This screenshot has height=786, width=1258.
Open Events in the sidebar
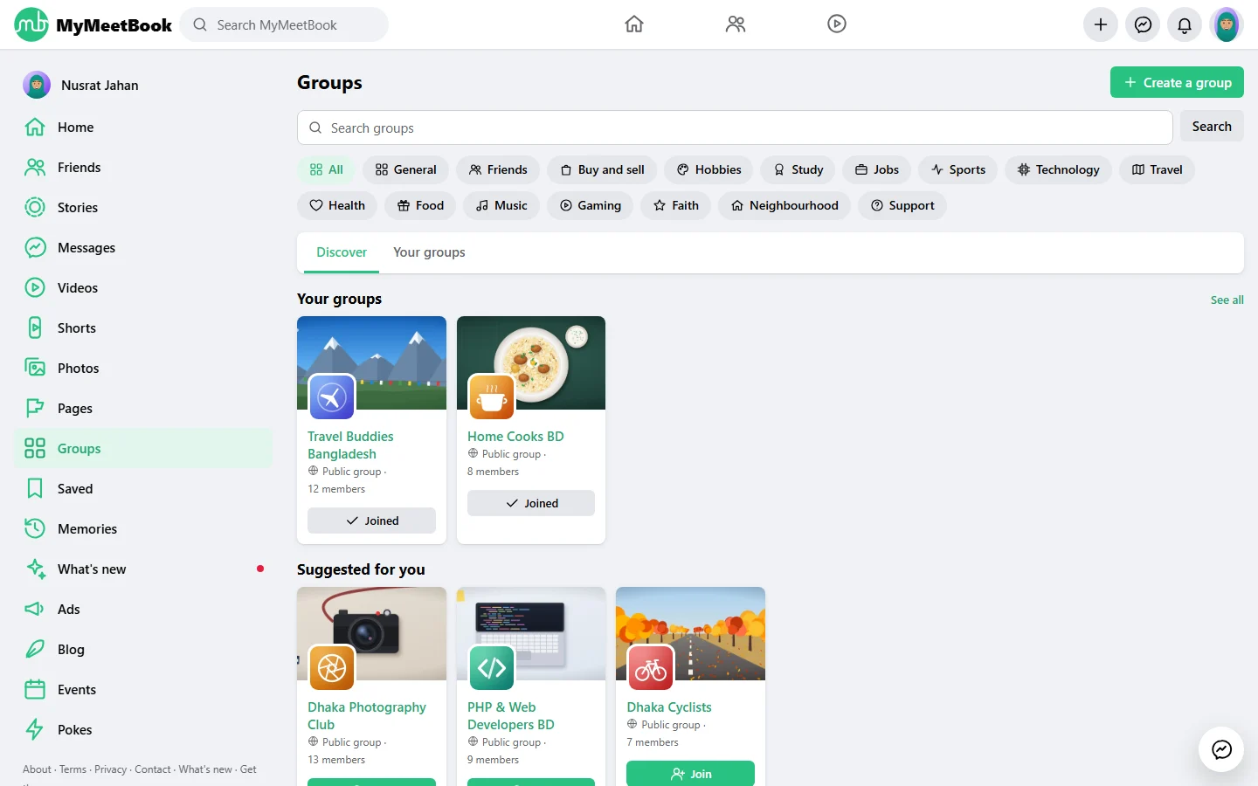pyautogui.click(x=143, y=690)
